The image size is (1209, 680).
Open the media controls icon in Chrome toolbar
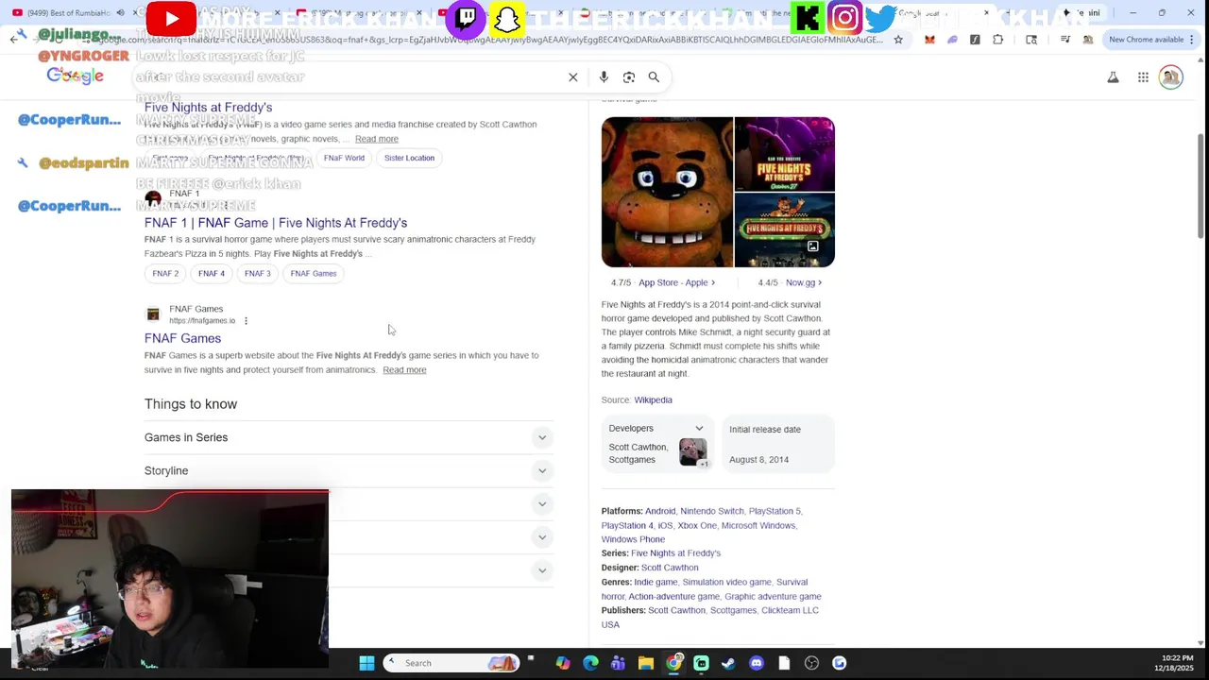(1065, 40)
